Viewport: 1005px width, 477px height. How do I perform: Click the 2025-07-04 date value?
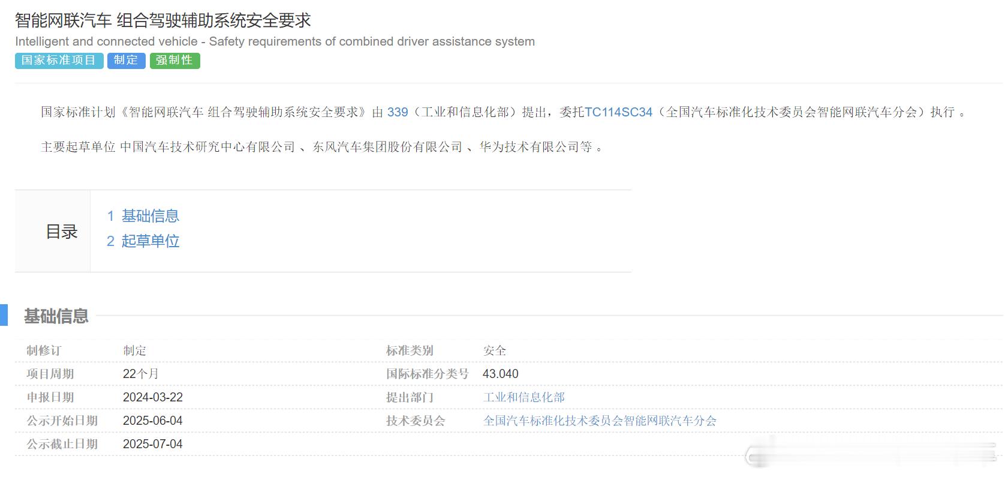point(153,444)
